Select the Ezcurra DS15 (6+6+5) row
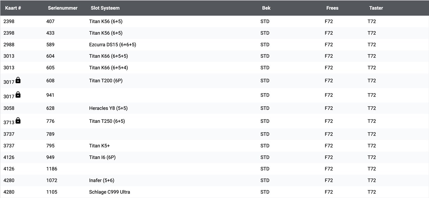 tap(214, 44)
